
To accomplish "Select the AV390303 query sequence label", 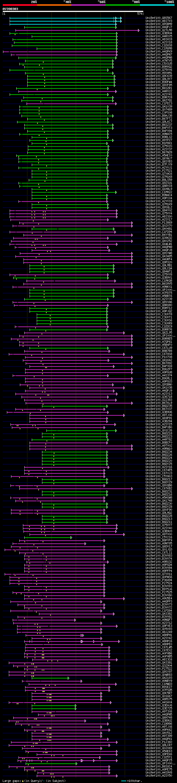I will coord(10,9).
